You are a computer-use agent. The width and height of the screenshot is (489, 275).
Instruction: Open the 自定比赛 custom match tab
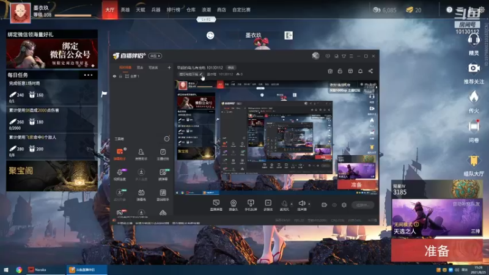[x=241, y=10]
